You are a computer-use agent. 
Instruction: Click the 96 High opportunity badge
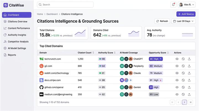pyautogui.click(x=156, y=59)
